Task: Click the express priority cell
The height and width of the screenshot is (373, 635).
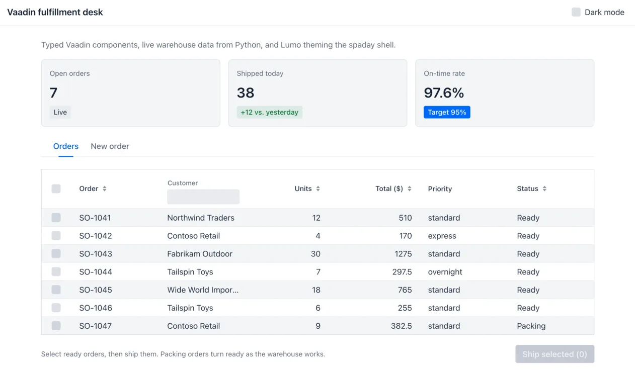Action: (442, 236)
